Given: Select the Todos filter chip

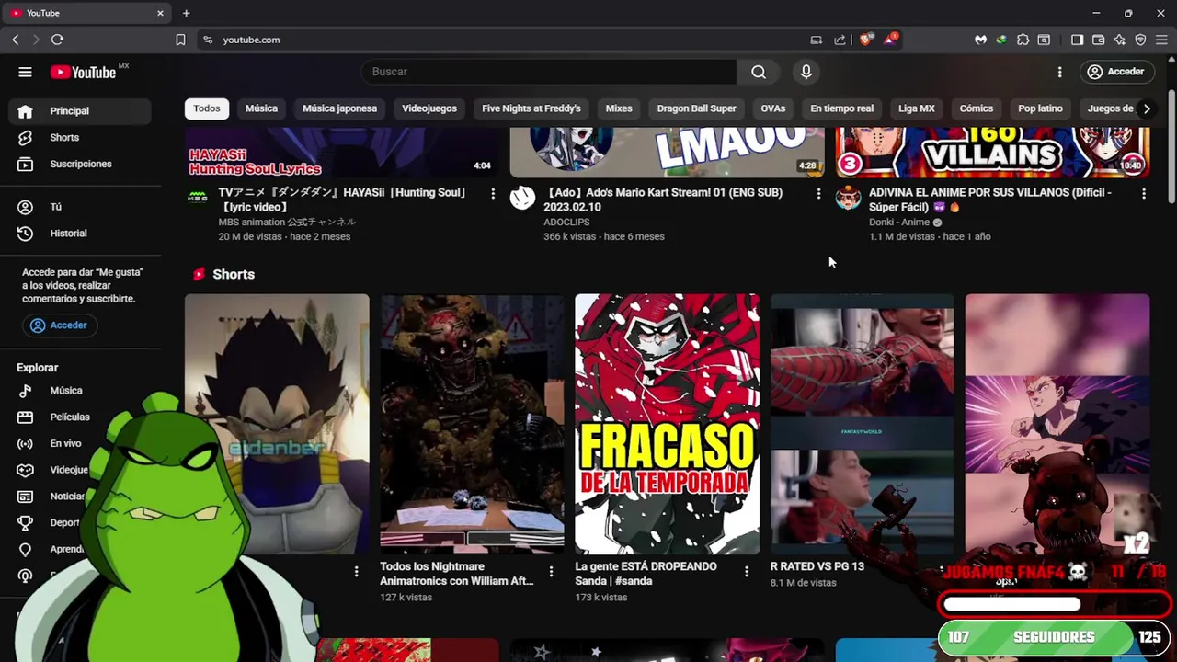Looking at the screenshot, I should point(207,108).
